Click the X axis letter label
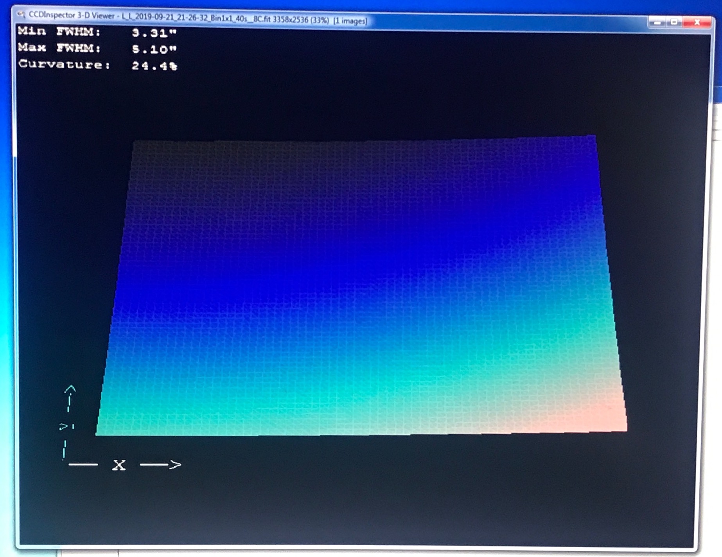 [x=119, y=465]
